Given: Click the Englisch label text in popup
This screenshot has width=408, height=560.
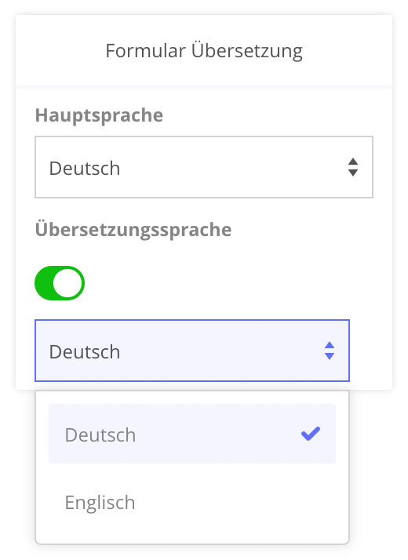Looking at the screenshot, I should [x=100, y=503].
